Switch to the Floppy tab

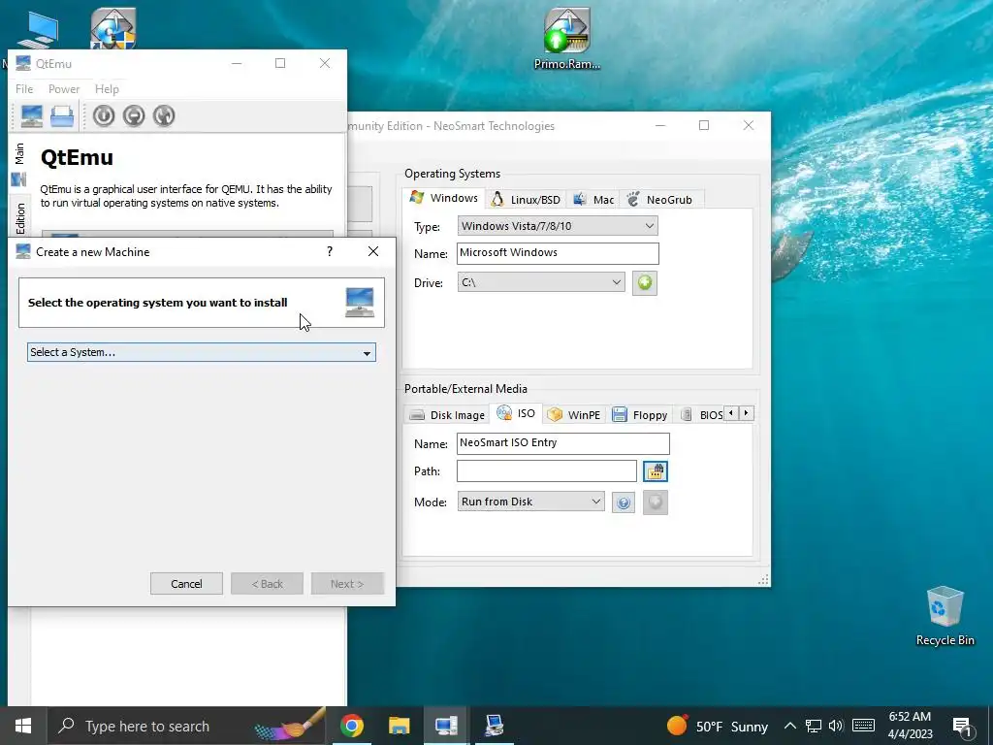coord(640,415)
